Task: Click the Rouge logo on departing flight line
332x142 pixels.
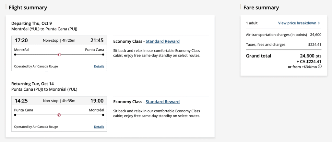Action: [59, 55]
